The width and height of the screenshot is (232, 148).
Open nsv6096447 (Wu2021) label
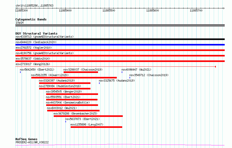[x=136, y=70]
